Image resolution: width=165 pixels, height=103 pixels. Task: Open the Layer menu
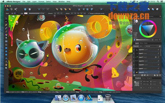point(34,1)
